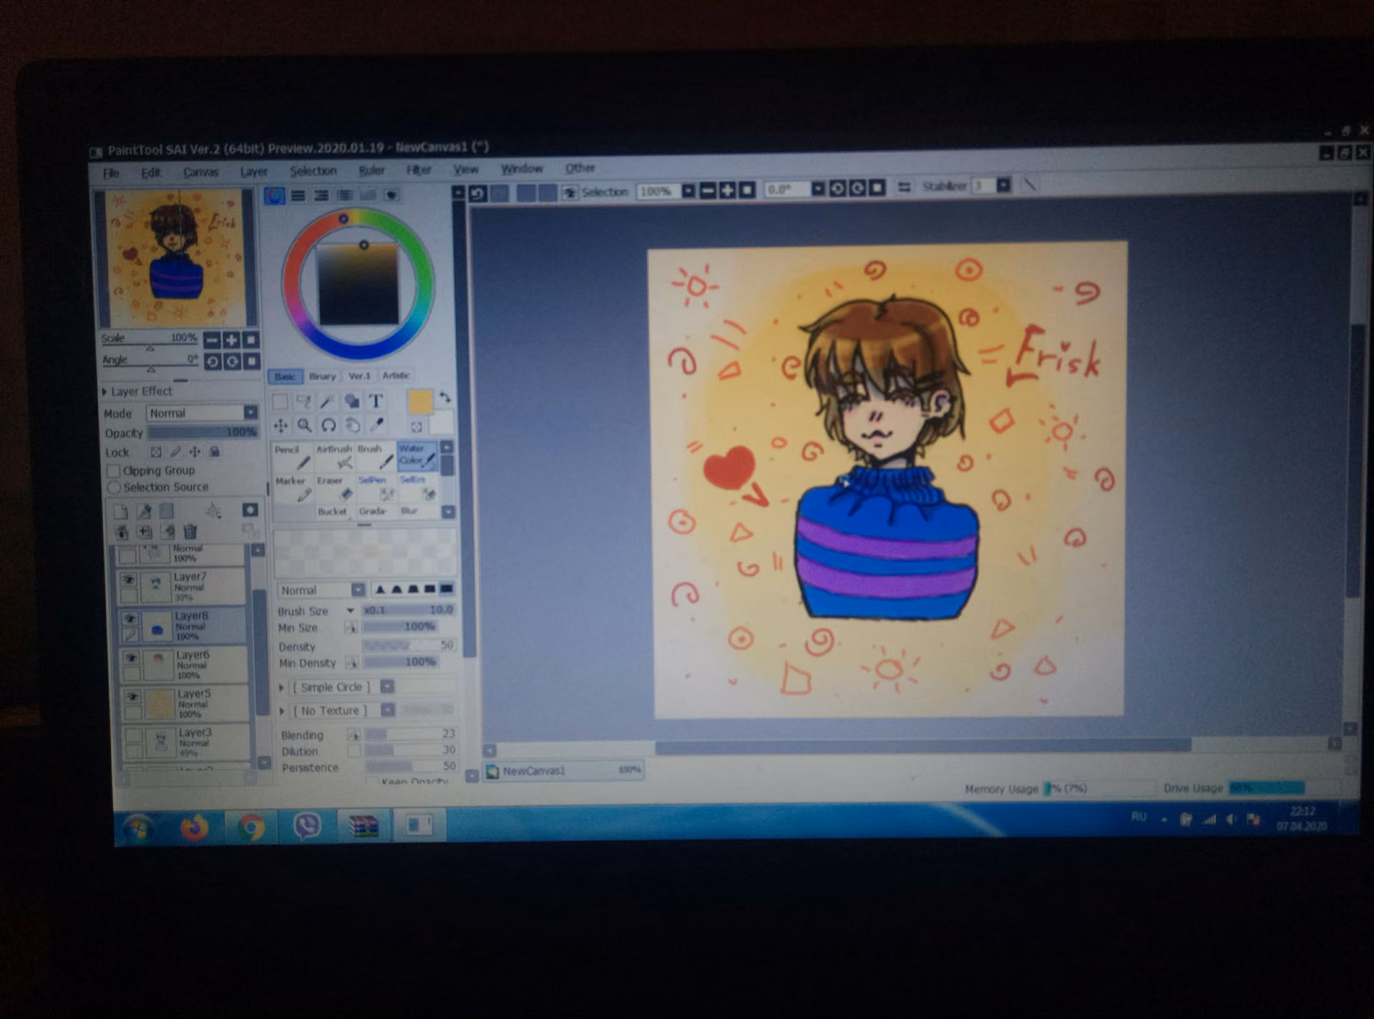Image resolution: width=1374 pixels, height=1019 pixels.
Task: Toggle the Selection display checkbox in toolbar
Action: pyautogui.click(x=570, y=192)
